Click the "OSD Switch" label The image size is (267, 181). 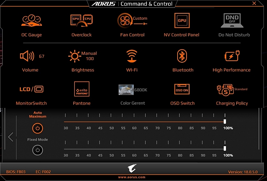(x=182, y=103)
